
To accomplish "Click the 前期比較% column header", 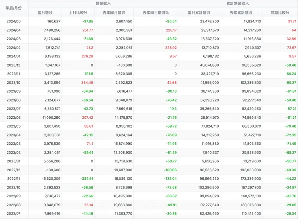I will [280, 13].
